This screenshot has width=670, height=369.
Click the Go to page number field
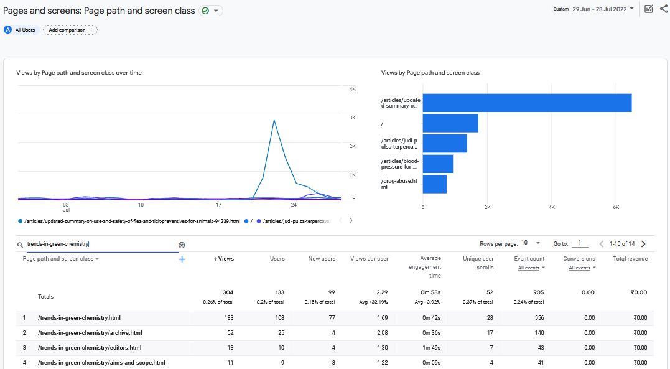pyautogui.click(x=579, y=243)
